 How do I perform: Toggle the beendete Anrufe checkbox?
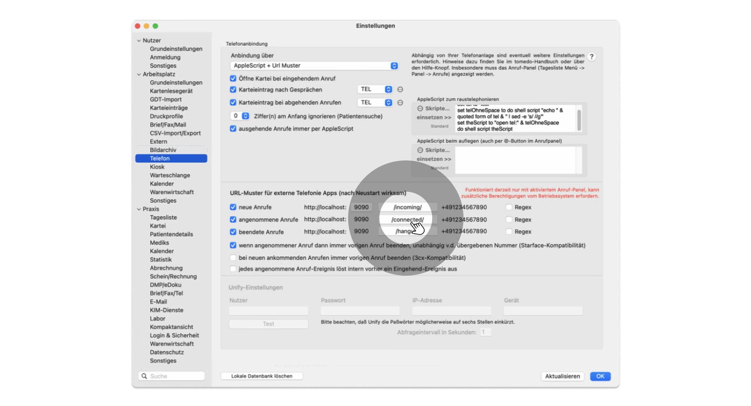pos(233,232)
